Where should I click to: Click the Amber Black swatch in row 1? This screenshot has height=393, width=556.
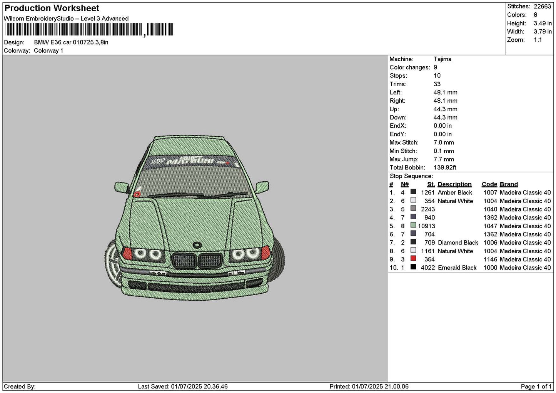[x=413, y=192]
